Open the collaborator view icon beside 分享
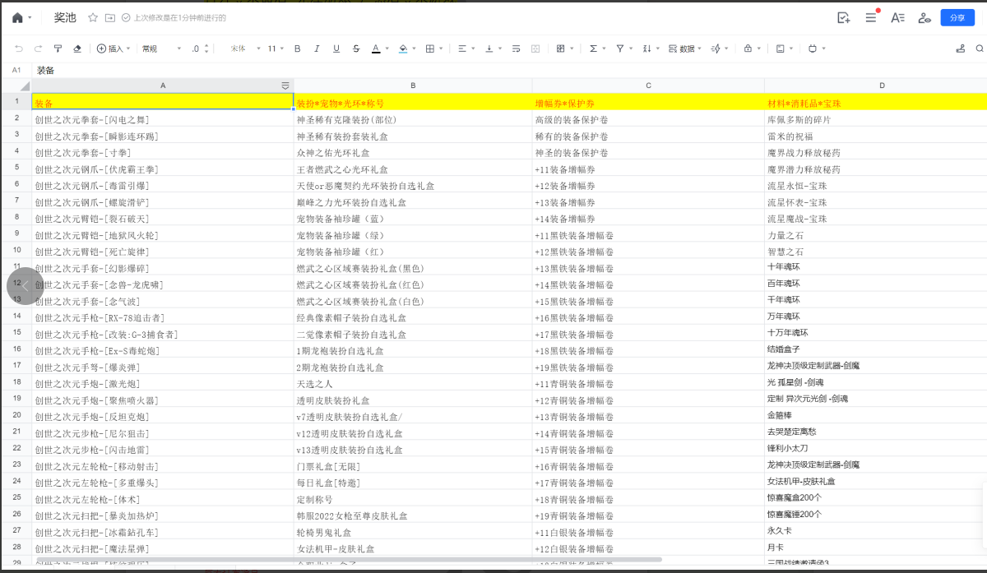Screen dimensions: 987x573 coord(924,17)
